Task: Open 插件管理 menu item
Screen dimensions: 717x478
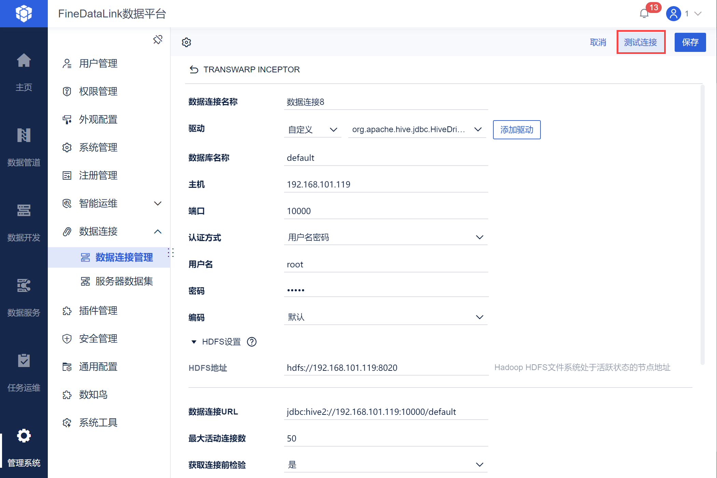Action: pyautogui.click(x=98, y=311)
